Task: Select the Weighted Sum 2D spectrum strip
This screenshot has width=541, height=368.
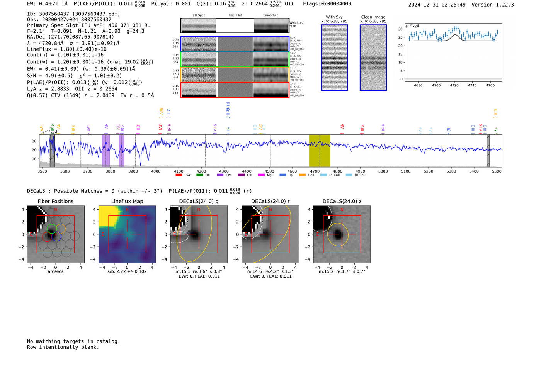Action: [235, 25]
